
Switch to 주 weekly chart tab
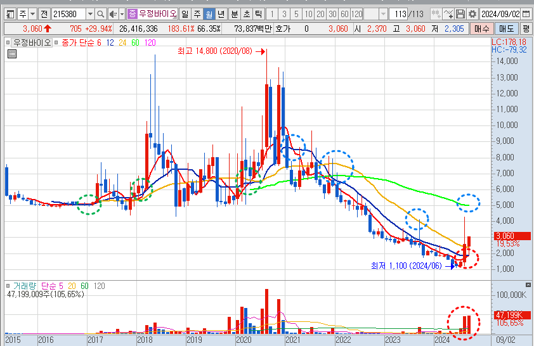pos(197,14)
